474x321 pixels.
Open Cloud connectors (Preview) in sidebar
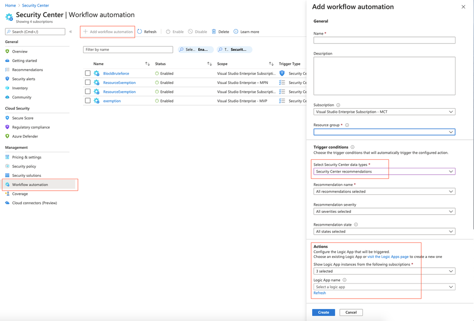click(35, 203)
